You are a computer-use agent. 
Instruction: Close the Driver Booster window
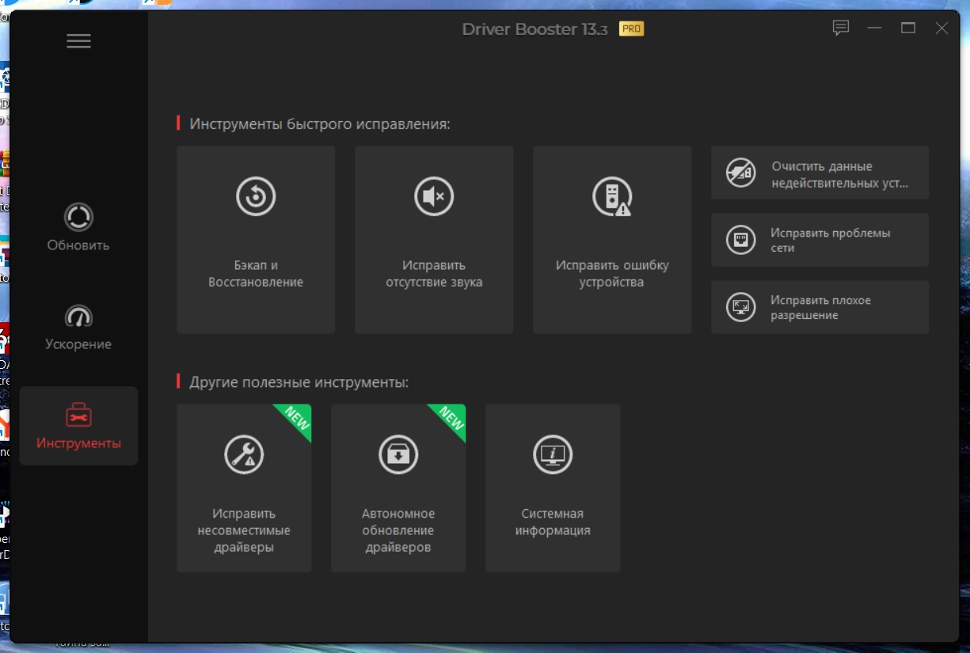pos(941,28)
